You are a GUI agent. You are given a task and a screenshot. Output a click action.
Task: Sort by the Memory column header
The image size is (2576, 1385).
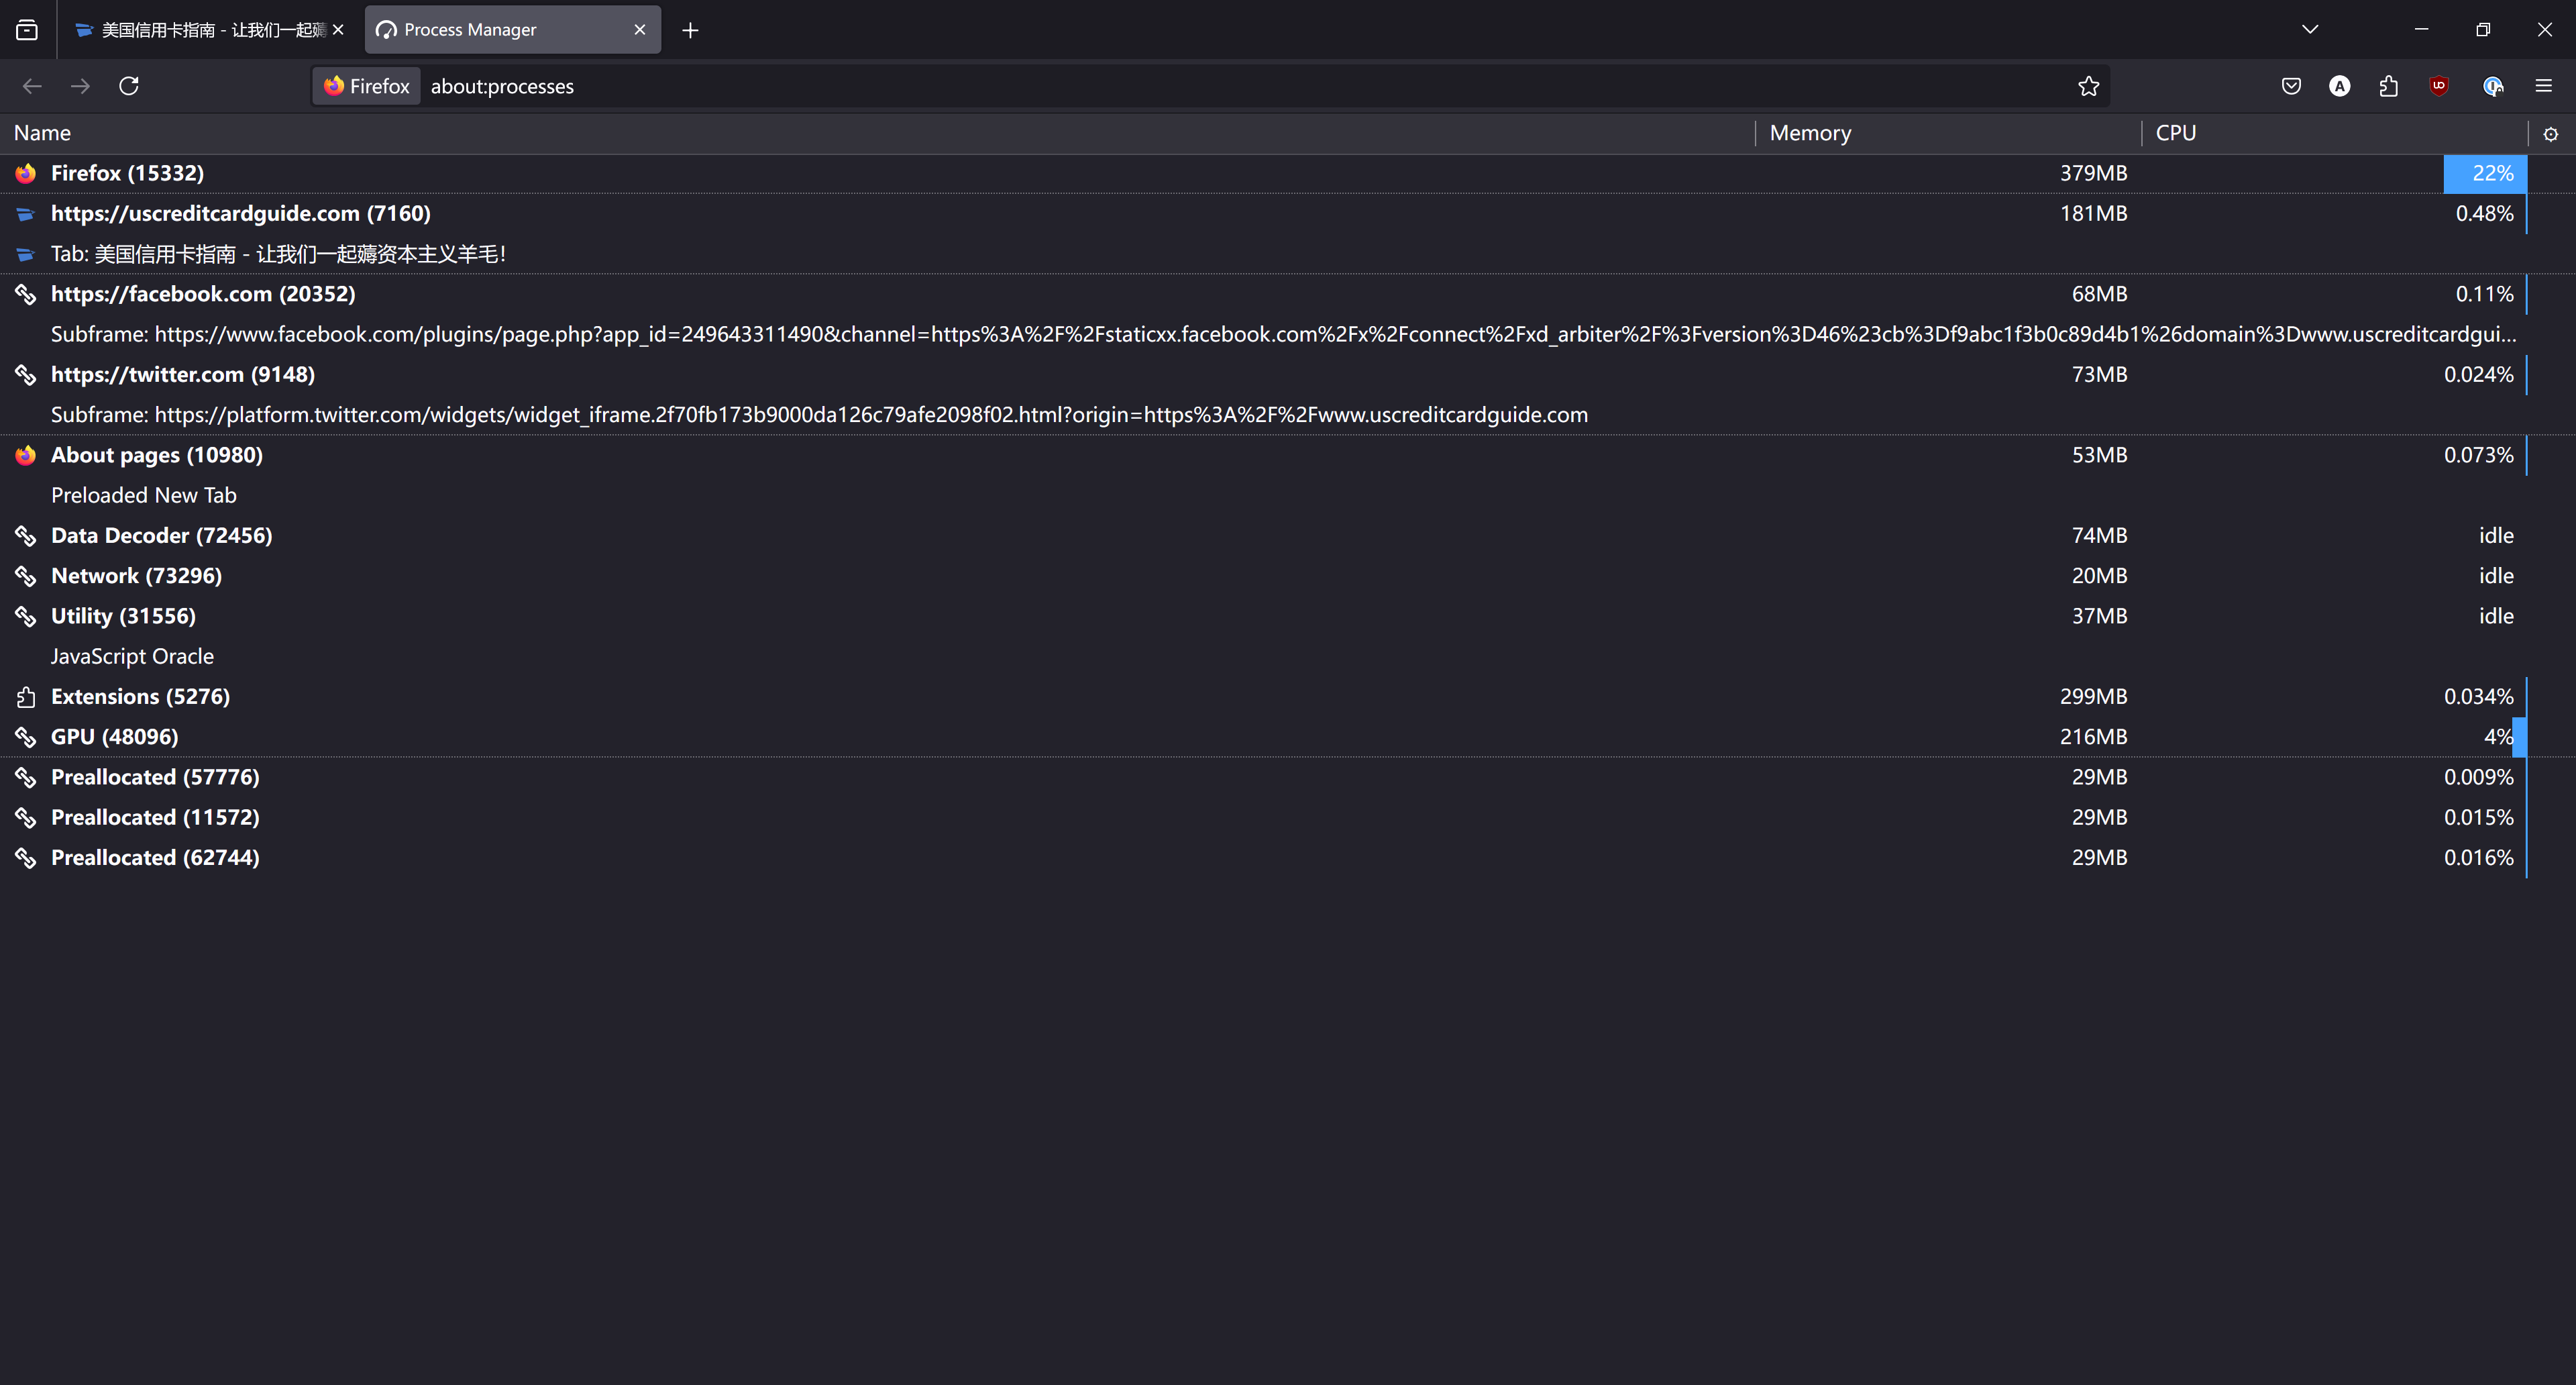click(1810, 133)
